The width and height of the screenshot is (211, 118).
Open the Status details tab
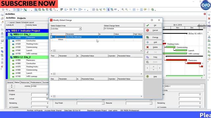[x=17, y=82]
